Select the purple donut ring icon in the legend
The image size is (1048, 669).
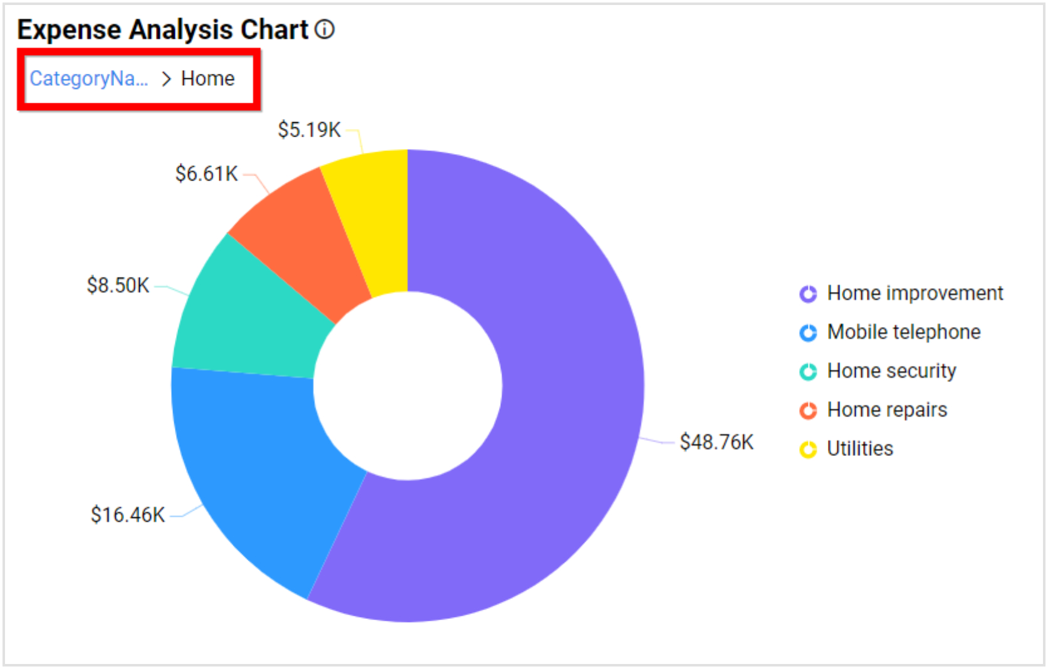point(809,293)
